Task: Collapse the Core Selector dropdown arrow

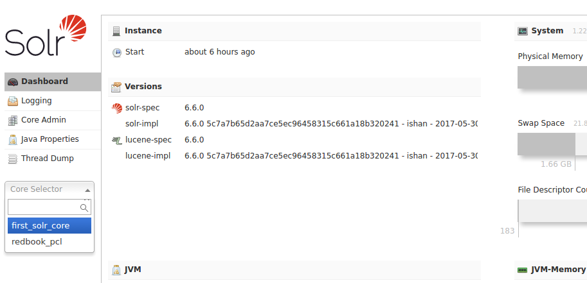Action: (87, 190)
